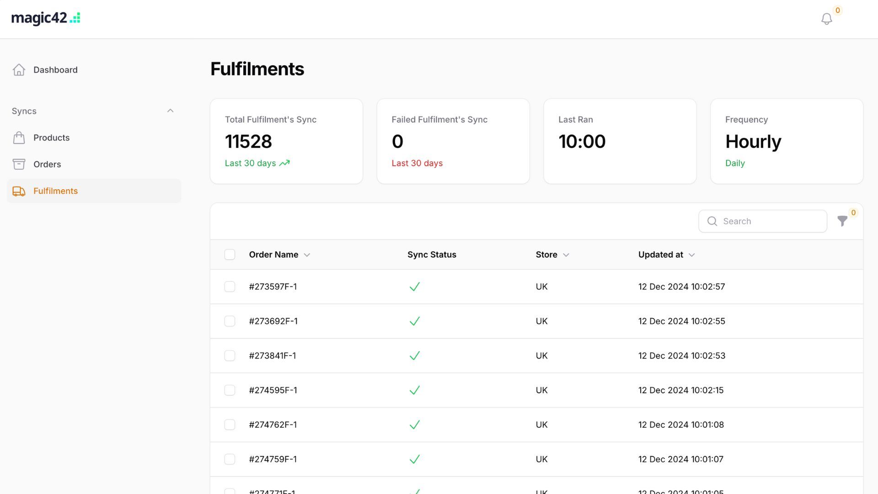Click the sync checkmark for #273841F-1
This screenshot has width=878, height=494.
[414, 356]
